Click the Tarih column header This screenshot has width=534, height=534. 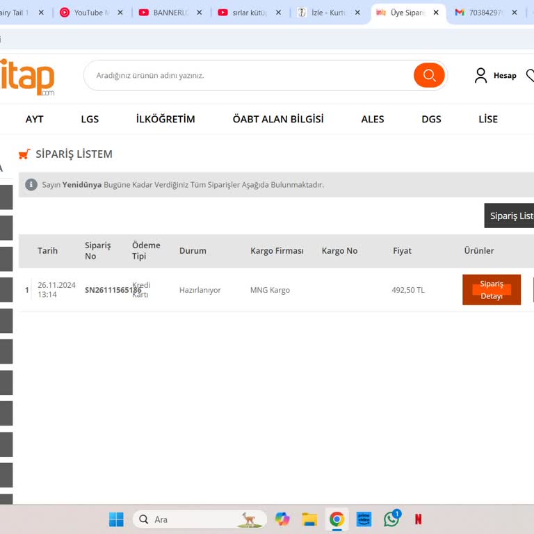(48, 250)
